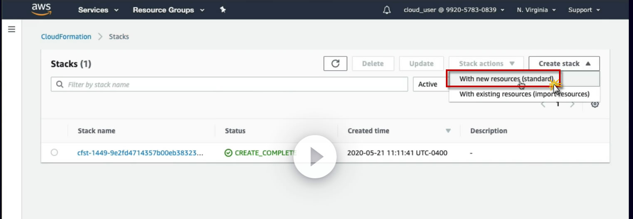Choose With existing resources (import resources)
The width and height of the screenshot is (633, 219).
(x=524, y=94)
